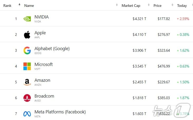Click Microsoft's $3.545 T market cap
This screenshot has height=120, width=193.
pyautogui.click(x=139, y=66)
